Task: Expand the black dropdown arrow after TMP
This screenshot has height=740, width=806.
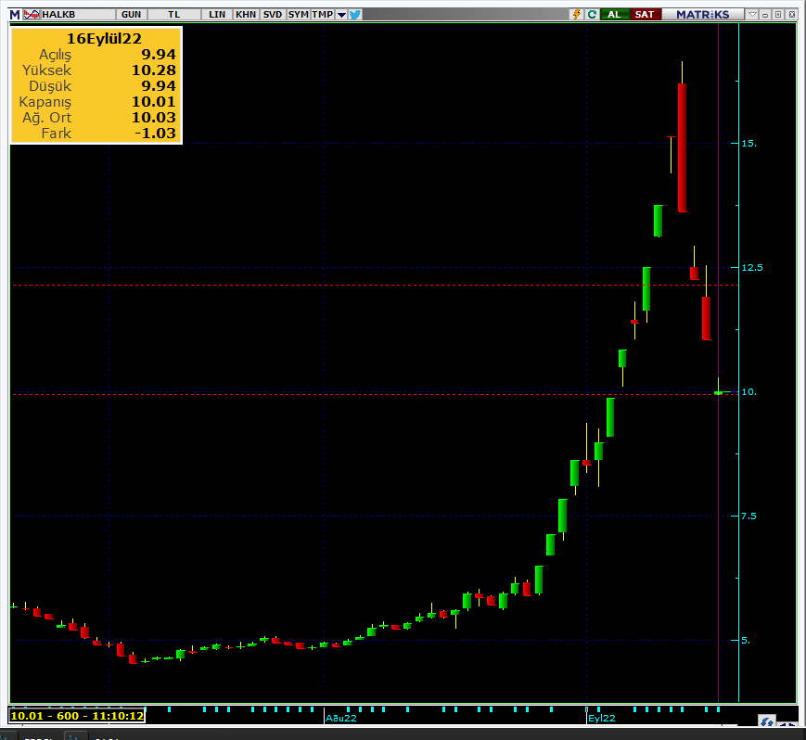Action: point(341,15)
